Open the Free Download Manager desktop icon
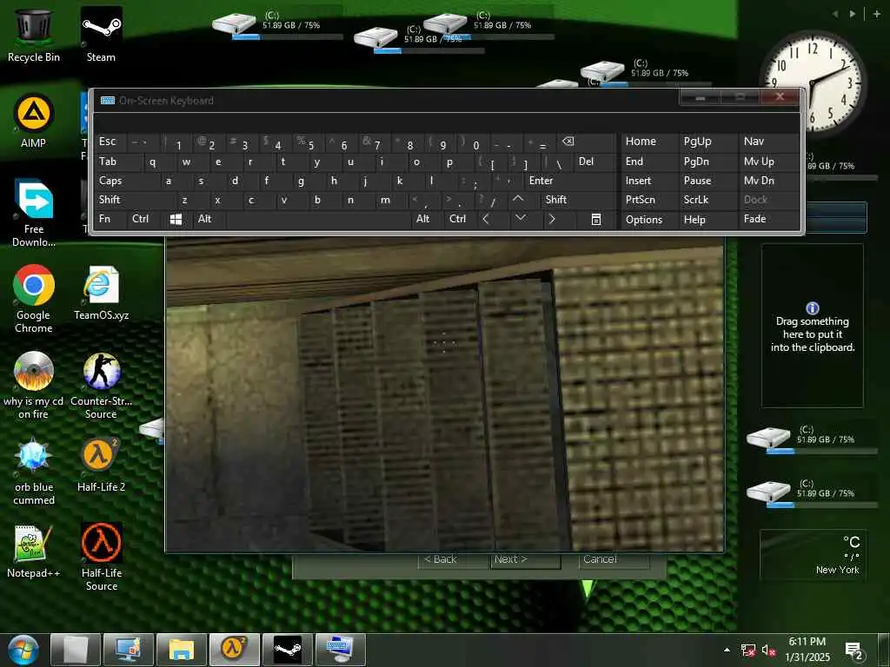This screenshot has width=890, height=667. [x=34, y=213]
